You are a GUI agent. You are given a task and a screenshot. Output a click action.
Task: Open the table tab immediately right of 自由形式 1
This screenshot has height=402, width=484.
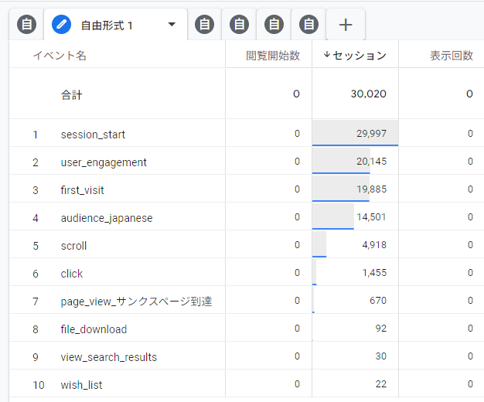(204, 25)
